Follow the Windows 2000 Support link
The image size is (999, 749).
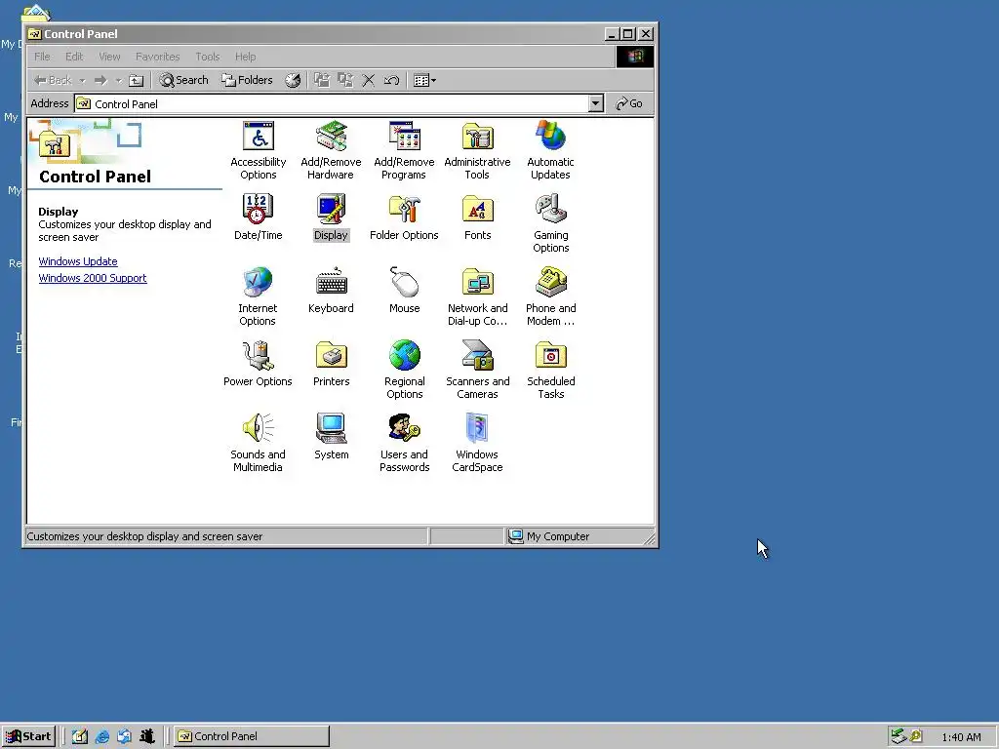93,278
